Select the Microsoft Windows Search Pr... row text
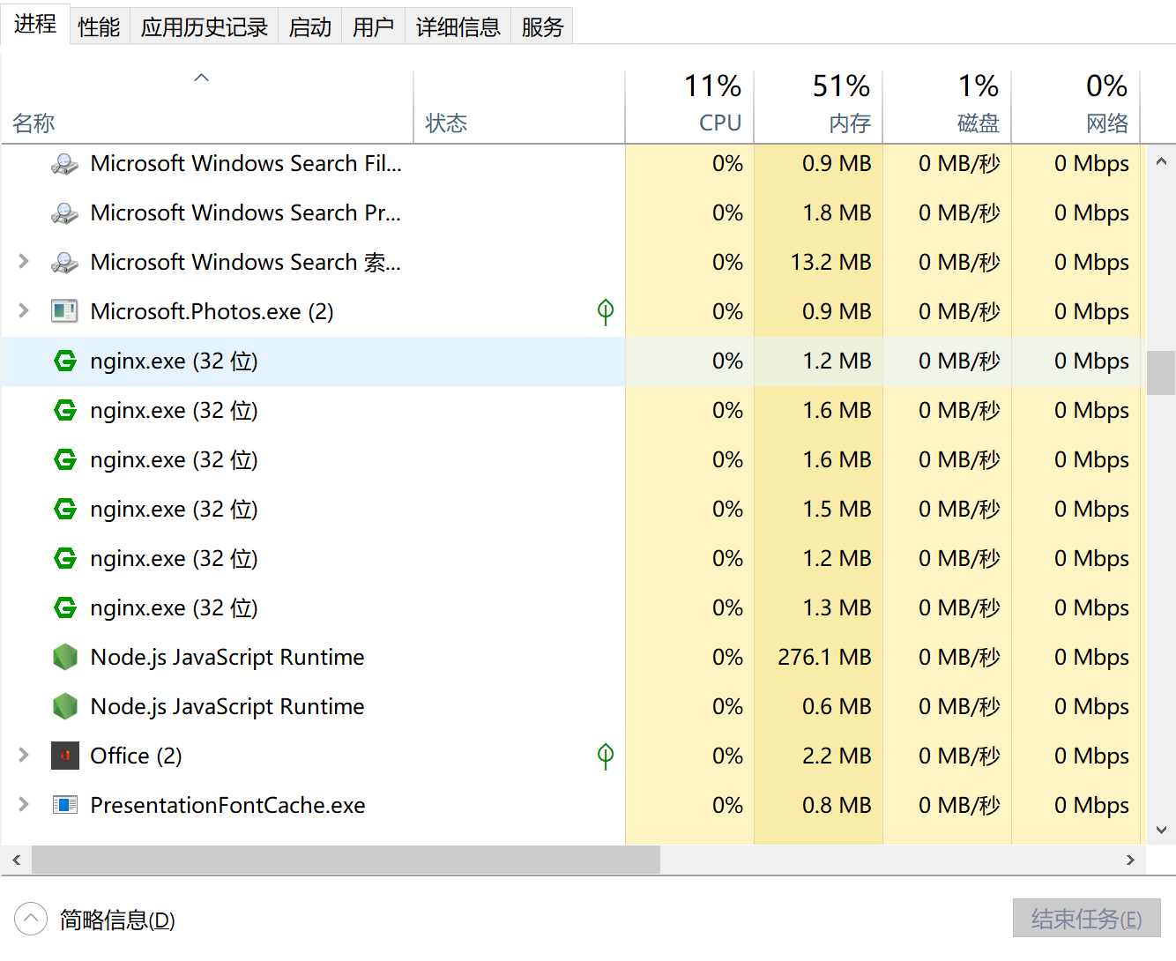The image size is (1176, 961). (246, 213)
